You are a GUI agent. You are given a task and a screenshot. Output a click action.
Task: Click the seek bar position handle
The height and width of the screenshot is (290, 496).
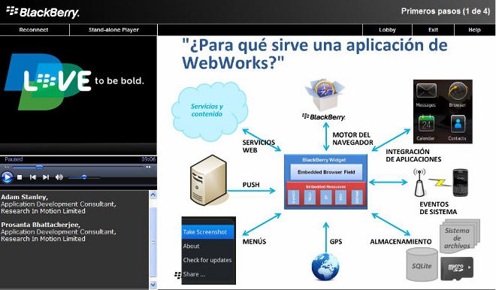[x=39, y=167]
